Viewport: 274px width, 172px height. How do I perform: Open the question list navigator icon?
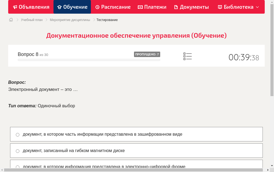pyautogui.click(x=187, y=56)
